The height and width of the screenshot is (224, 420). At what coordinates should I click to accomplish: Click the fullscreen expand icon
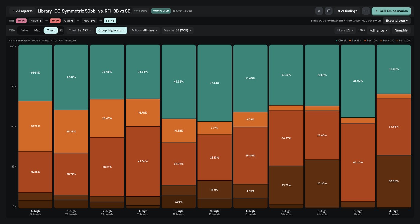point(319,11)
